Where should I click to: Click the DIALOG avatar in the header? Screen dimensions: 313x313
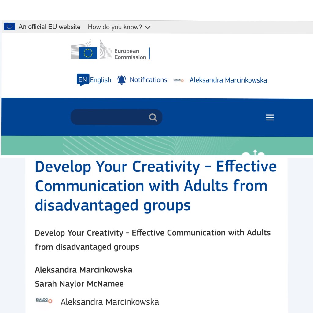pyautogui.click(x=179, y=80)
